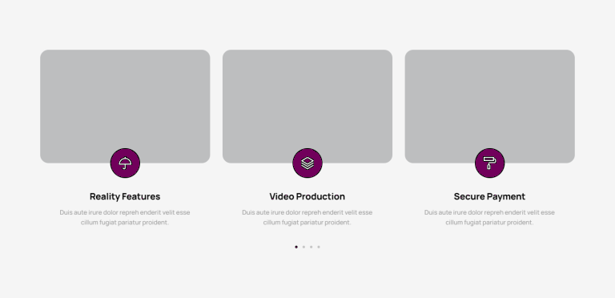Click the paint roller icon for Secure Payment

(489, 163)
